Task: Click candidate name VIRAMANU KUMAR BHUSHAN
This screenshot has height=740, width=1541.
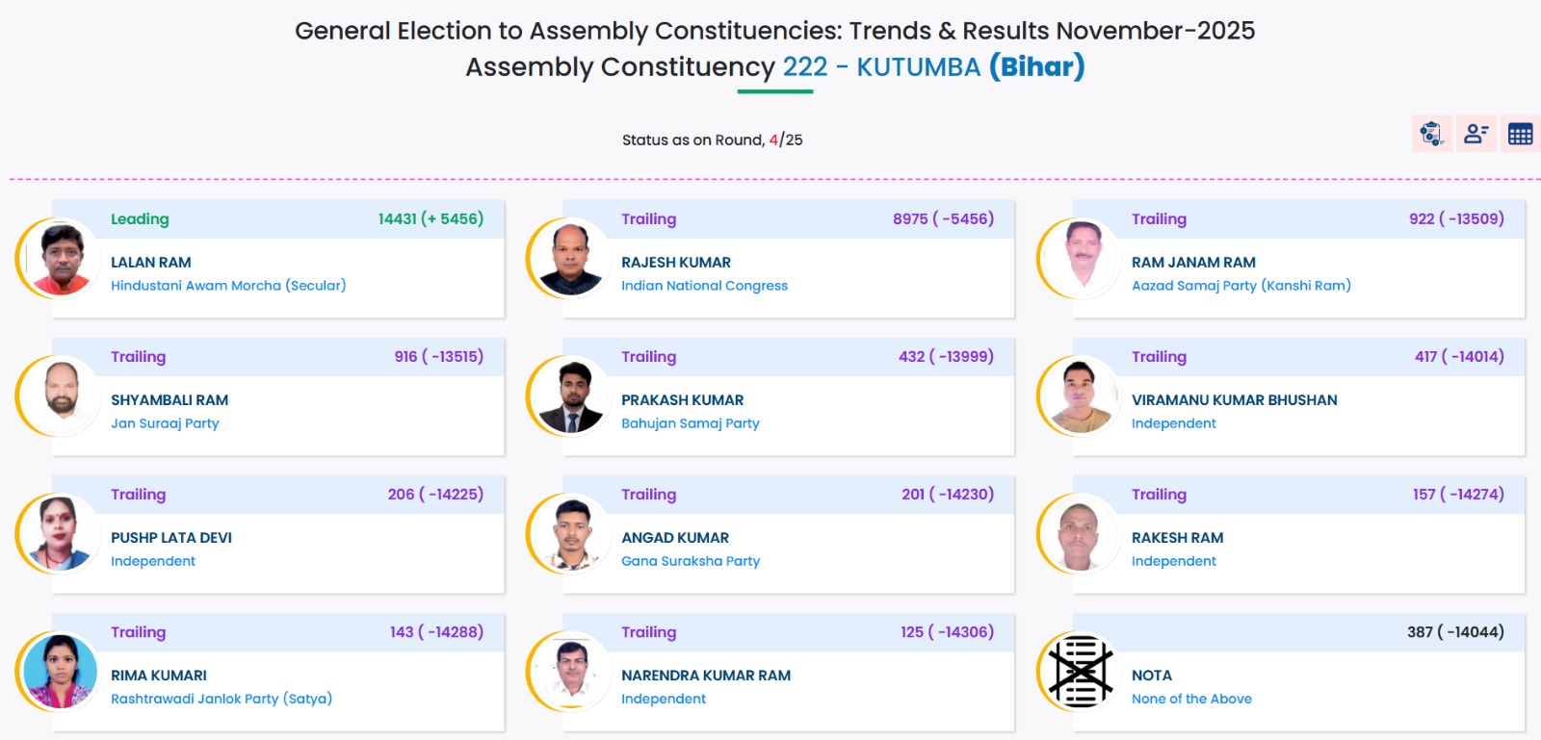Action: point(1234,400)
